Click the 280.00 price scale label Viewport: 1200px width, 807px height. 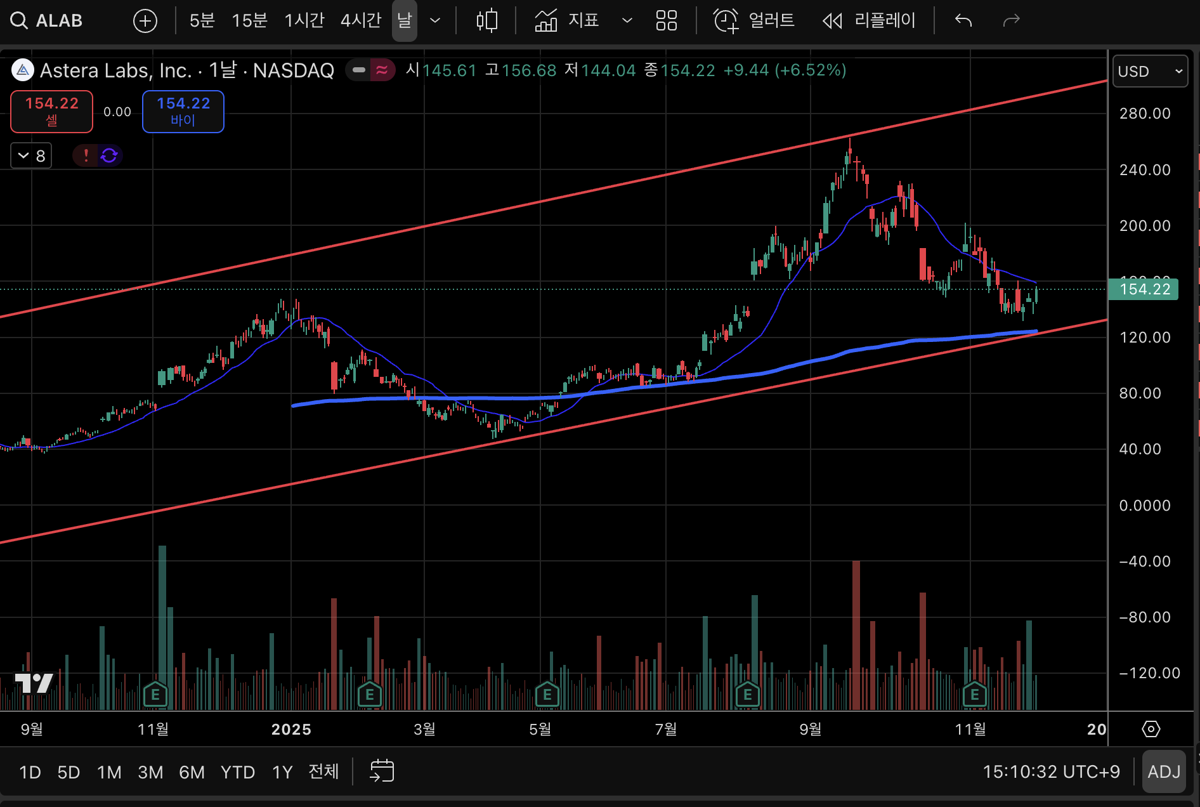1145,114
